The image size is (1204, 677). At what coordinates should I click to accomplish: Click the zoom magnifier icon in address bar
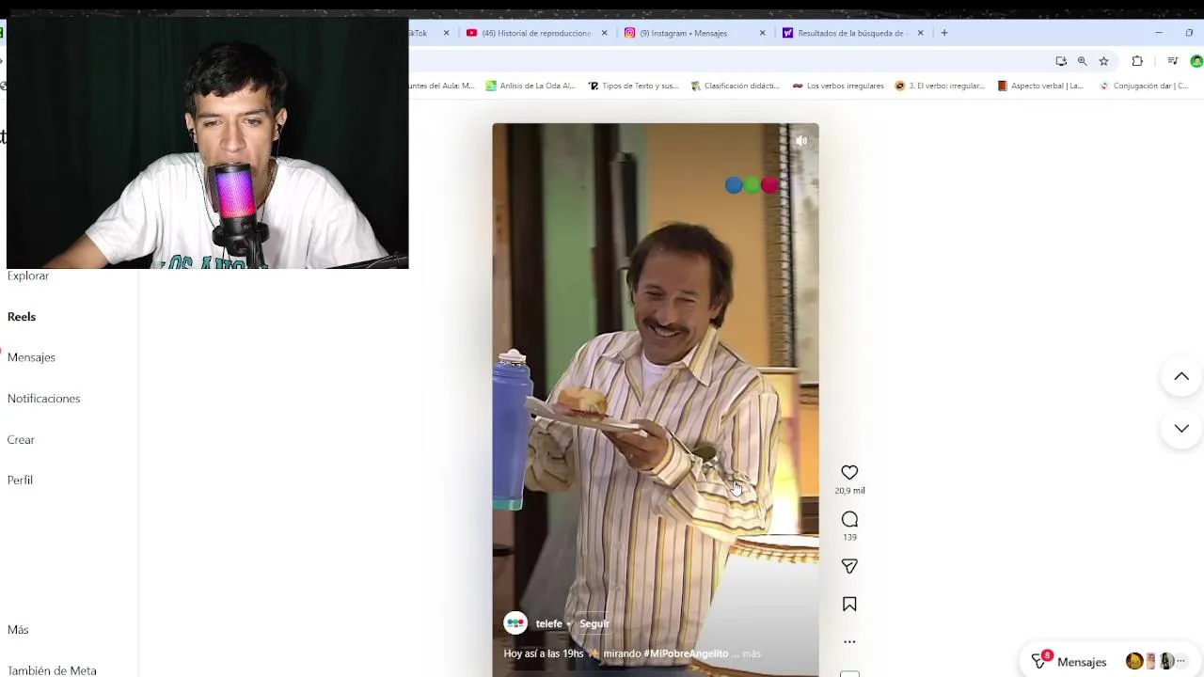(1082, 61)
